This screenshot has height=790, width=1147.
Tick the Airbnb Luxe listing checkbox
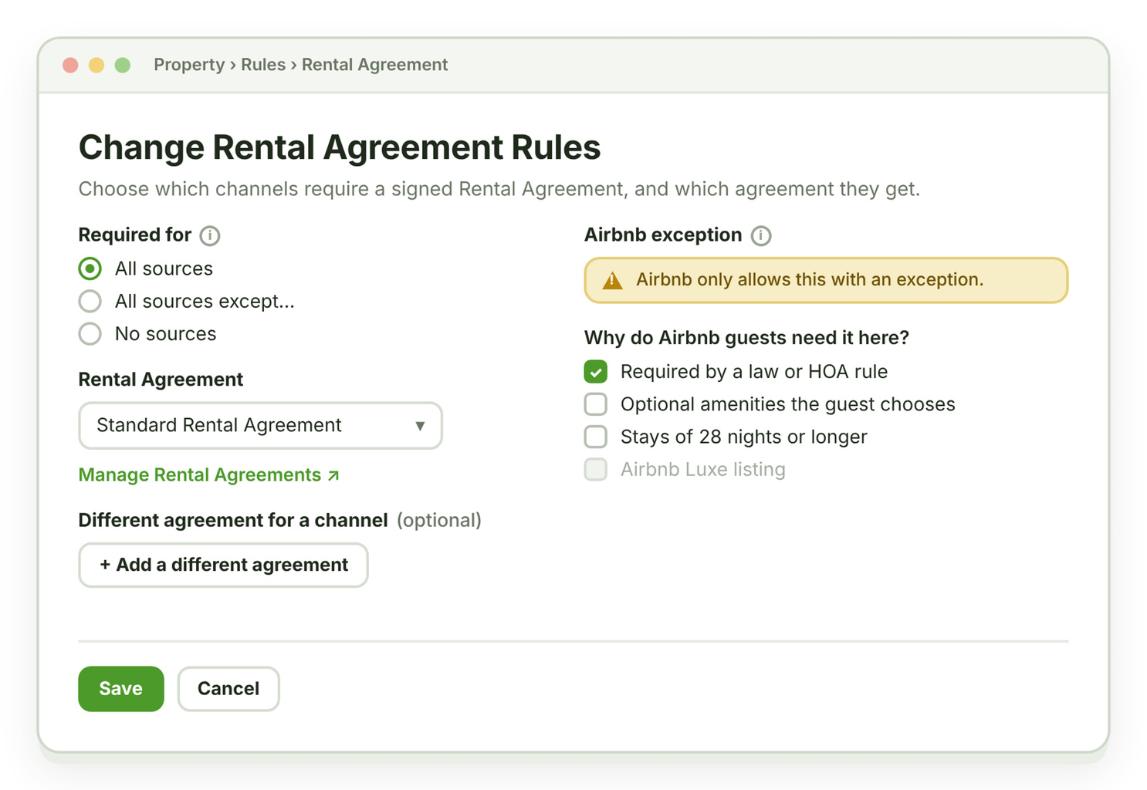[596, 469]
